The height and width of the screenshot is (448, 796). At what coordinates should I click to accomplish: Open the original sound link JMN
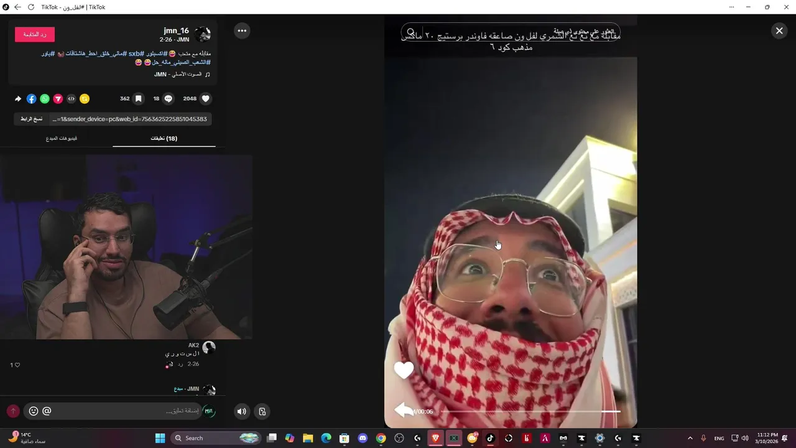(182, 74)
